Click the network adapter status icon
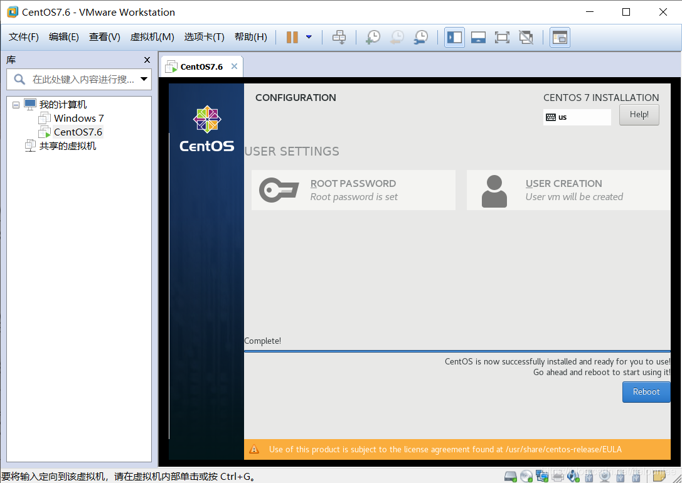This screenshot has height=483, width=682. click(542, 475)
